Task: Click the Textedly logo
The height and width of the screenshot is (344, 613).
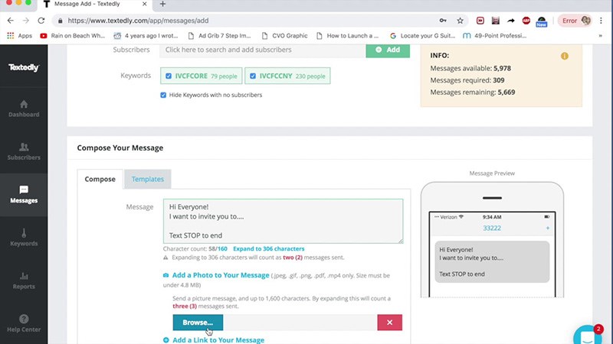Action: (24, 67)
